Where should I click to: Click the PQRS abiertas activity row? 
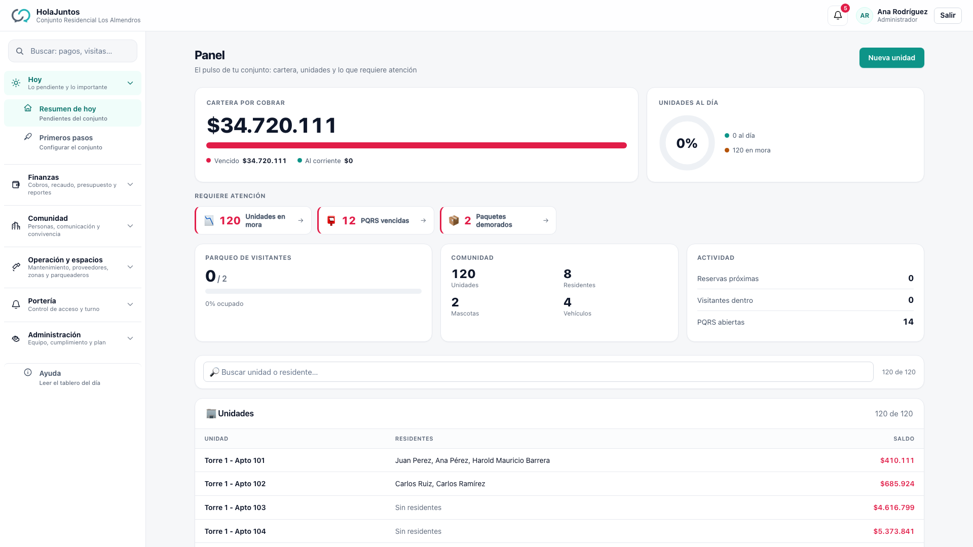[x=805, y=322]
